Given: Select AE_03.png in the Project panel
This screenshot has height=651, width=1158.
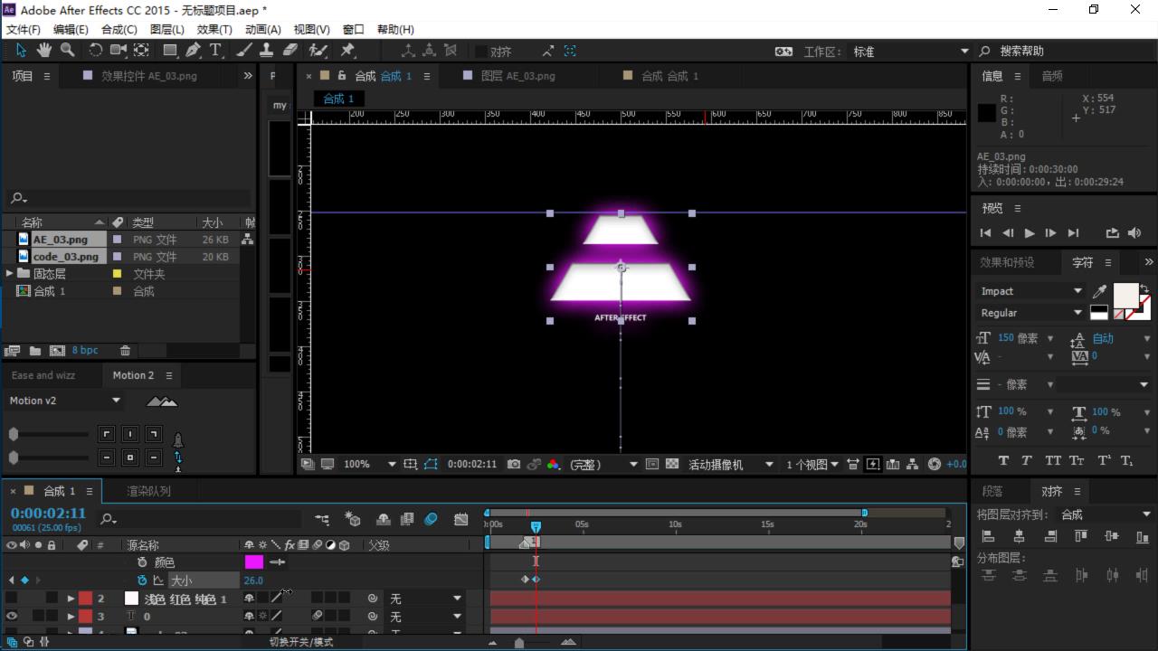Looking at the screenshot, I should [61, 240].
